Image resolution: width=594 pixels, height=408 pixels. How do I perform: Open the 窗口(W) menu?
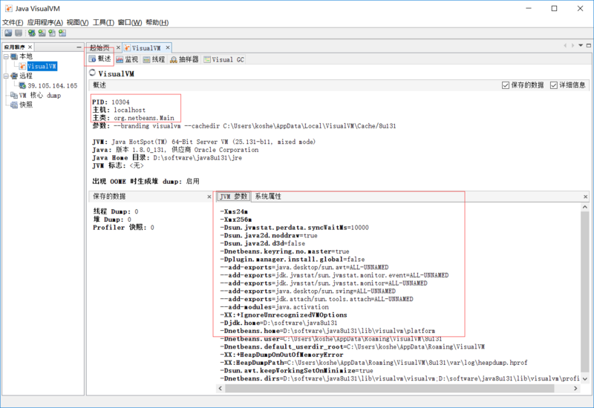click(129, 22)
